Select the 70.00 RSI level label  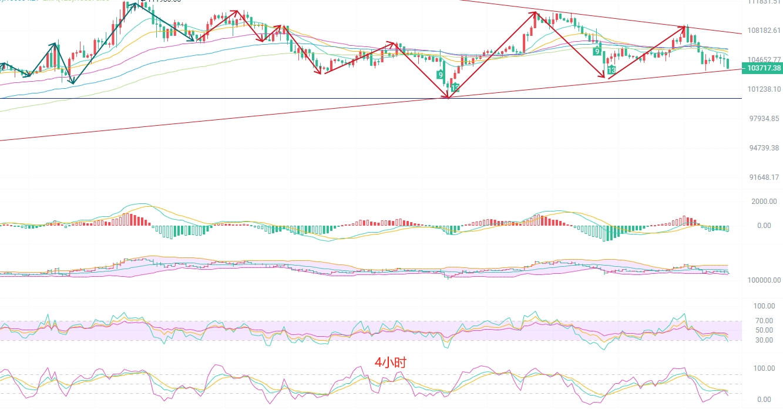764,321
